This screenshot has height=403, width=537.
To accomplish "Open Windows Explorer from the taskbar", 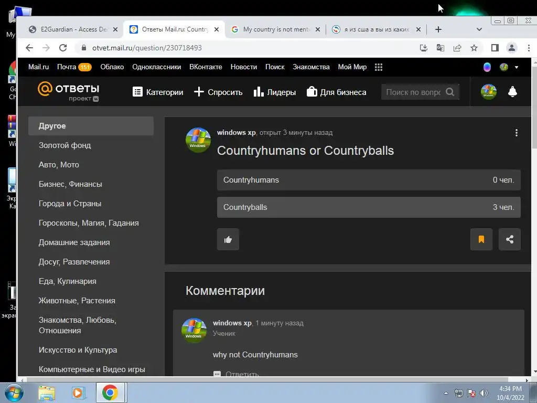I will point(47,393).
